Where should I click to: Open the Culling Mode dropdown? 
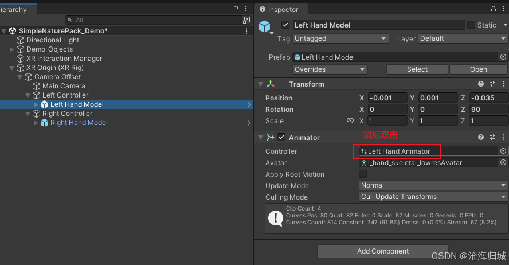tap(433, 197)
